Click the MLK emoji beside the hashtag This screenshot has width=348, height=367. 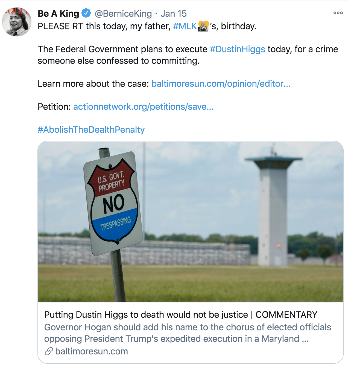coord(203,26)
